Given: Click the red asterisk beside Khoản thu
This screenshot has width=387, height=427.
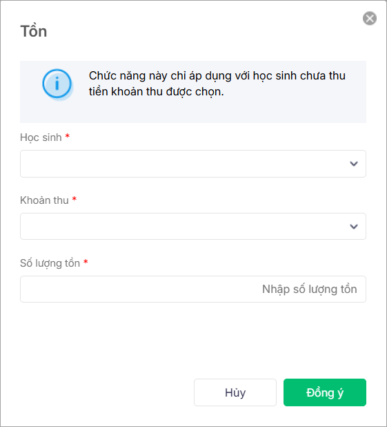Looking at the screenshot, I should point(75,199).
